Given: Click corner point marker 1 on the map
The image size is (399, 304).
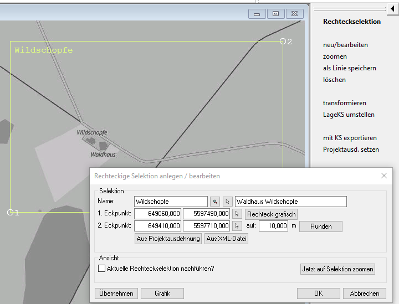Looking at the screenshot, I should coord(10,212).
